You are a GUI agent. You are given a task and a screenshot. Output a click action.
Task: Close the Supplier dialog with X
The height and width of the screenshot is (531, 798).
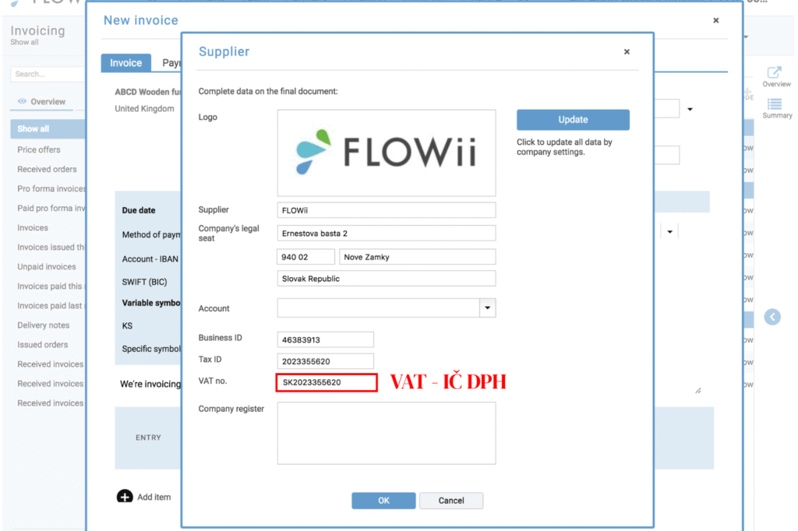pos(627,52)
